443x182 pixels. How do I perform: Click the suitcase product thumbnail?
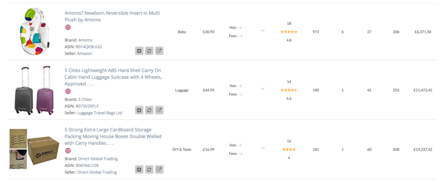(33, 91)
